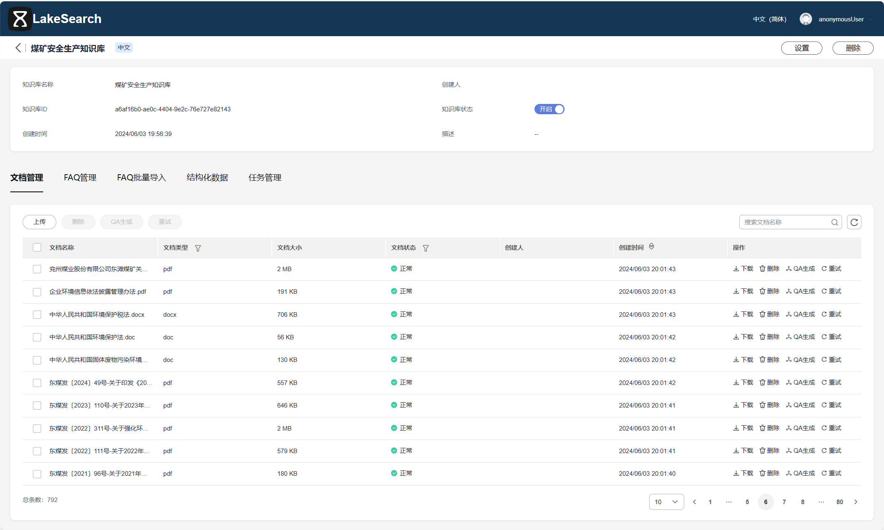Jump to page 80 in pagination
This screenshot has width=884, height=530.
click(840, 502)
